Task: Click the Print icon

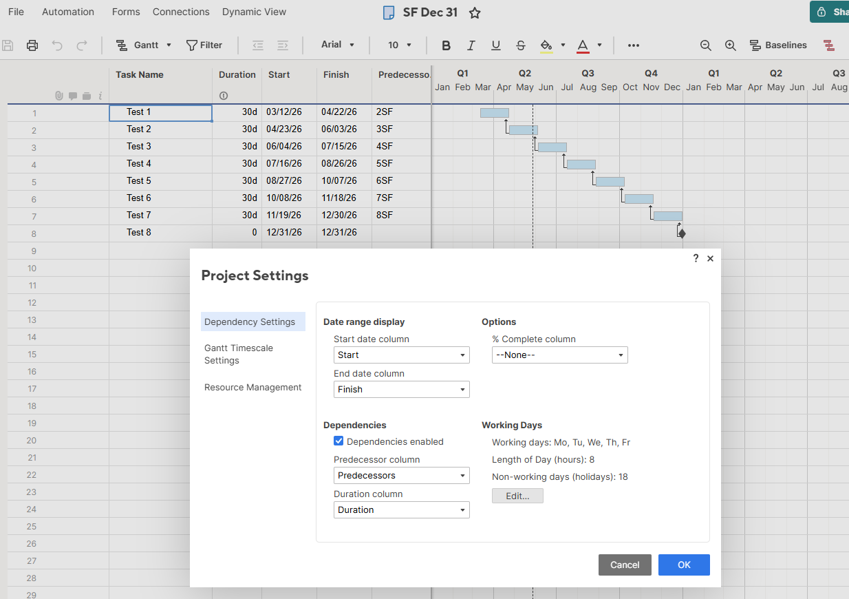Action: 32,45
